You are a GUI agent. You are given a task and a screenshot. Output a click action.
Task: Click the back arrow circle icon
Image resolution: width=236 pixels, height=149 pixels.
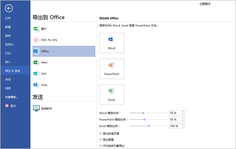9,8
